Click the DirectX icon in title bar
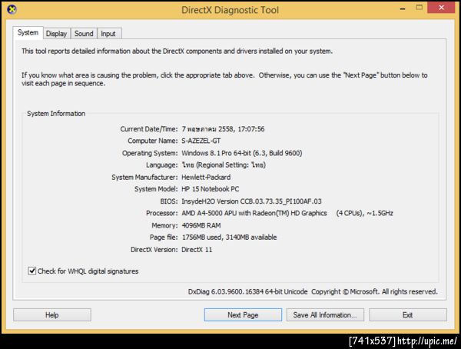461x349 pixels. click(x=12, y=9)
